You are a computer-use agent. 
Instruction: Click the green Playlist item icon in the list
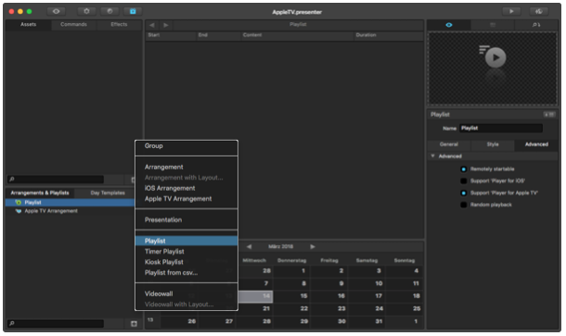pos(18,203)
